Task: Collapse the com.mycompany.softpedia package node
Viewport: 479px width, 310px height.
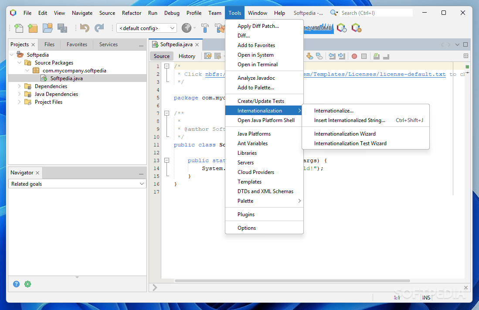Action: tap(27, 70)
